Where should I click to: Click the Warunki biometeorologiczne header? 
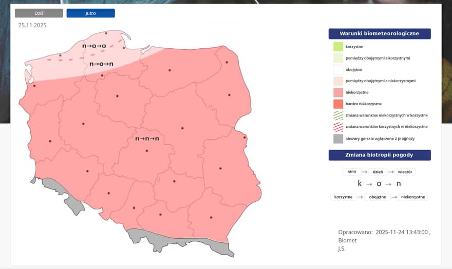379,34
